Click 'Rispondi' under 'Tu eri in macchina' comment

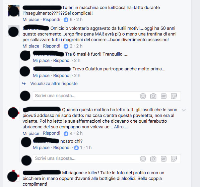(51, 19)
